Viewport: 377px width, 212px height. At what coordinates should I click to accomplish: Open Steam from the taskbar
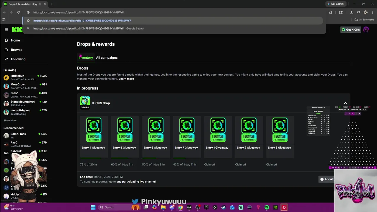coord(224,207)
